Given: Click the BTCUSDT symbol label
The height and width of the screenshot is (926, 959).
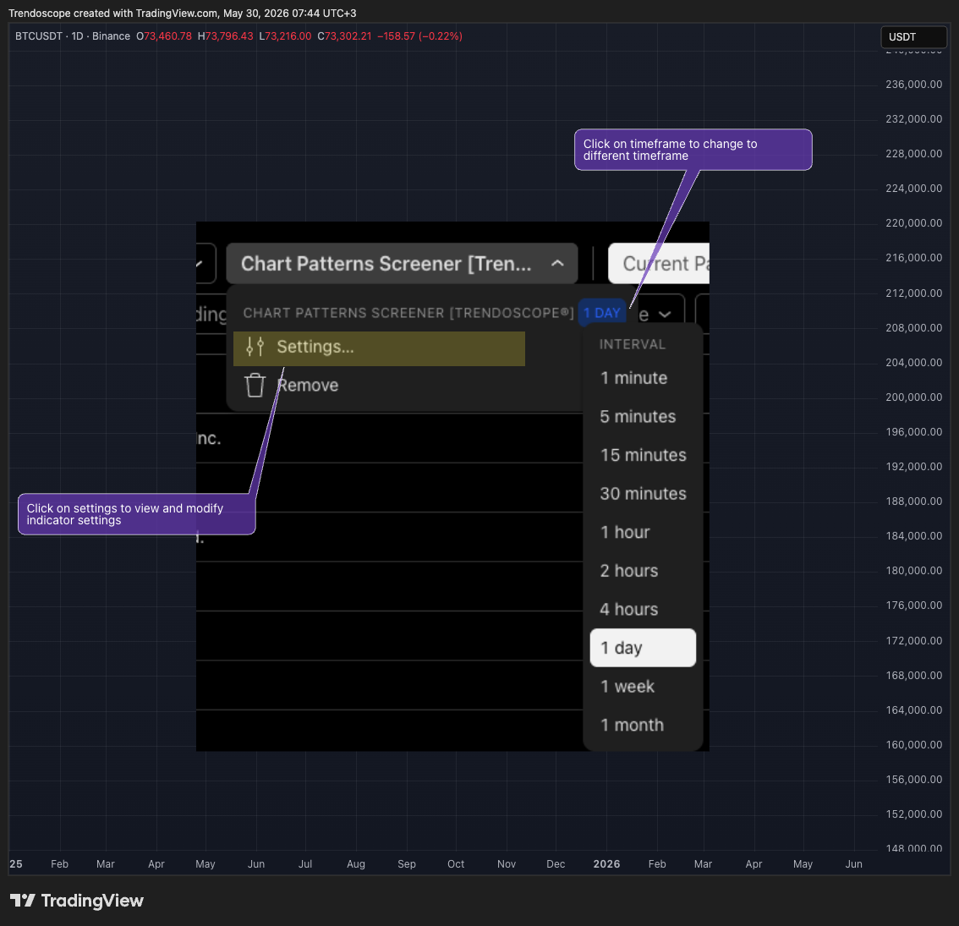Looking at the screenshot, I should tap(39, 36).
